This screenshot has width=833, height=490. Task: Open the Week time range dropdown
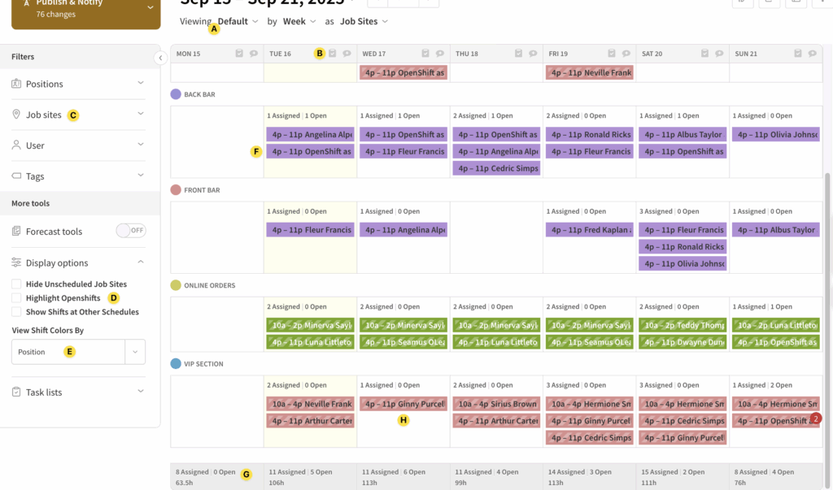tap(299, 21)
